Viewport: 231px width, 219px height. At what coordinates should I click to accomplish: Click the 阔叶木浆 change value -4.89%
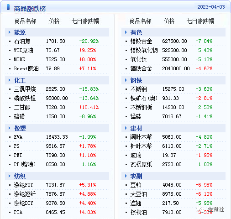(204, 137)
